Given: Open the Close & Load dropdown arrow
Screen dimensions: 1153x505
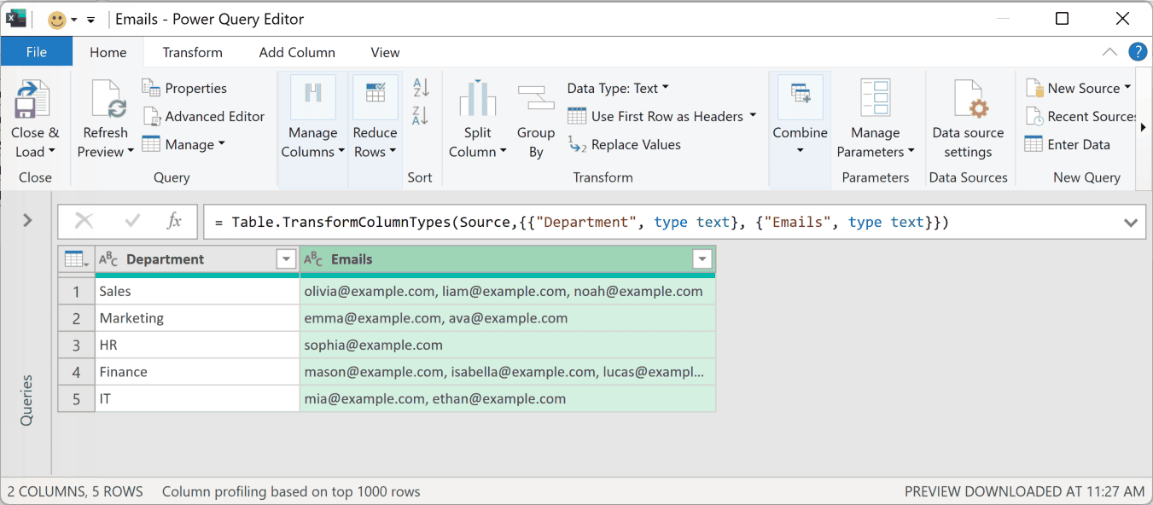Looking at the screenshot, I should 51,152.
